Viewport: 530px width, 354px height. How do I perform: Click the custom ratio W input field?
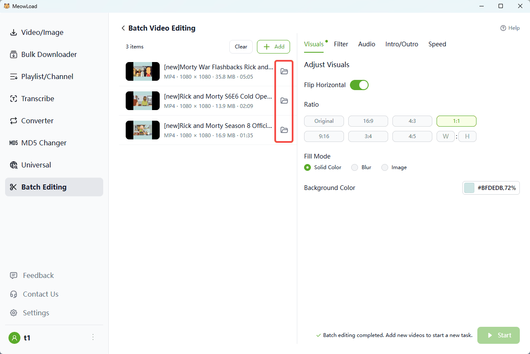click(x=445, y=136)
